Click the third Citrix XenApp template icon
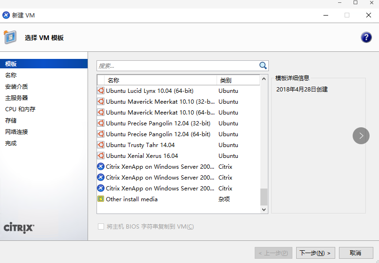This screenshot has height=263, width=379. 101,188
